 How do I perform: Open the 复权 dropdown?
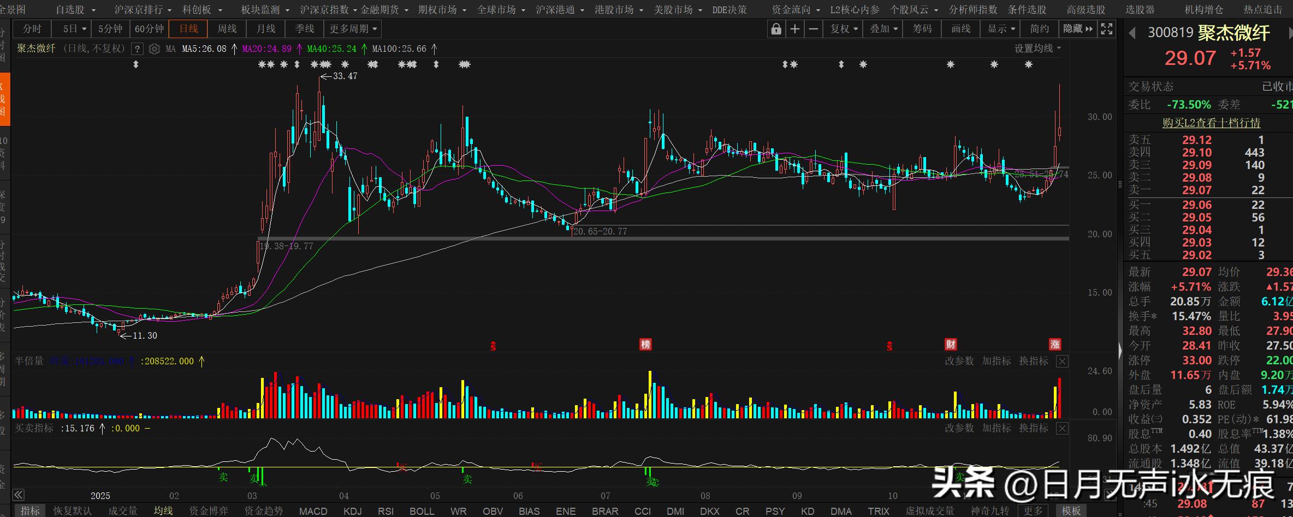click(844, 29)
